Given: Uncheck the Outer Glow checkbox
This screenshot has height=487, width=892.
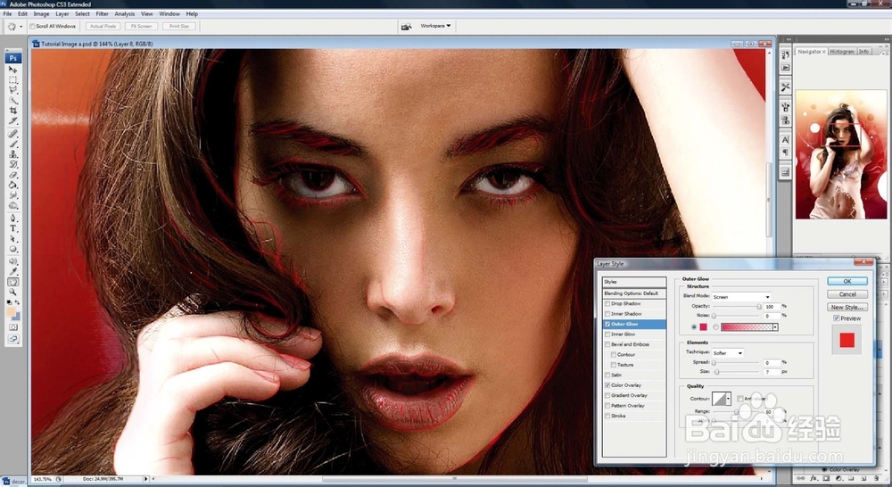Looking at the screenshot, I should tap(607, 325).
